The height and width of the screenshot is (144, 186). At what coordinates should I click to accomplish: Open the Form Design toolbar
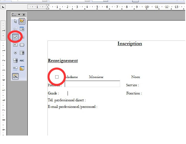(x=22, y=68)
